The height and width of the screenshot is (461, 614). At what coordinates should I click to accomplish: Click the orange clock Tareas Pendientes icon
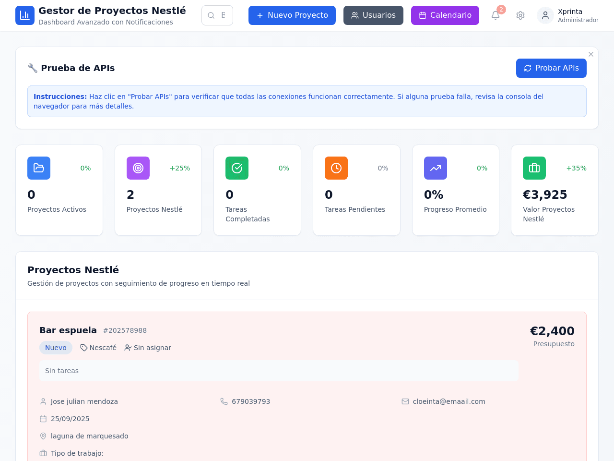(x=336, y=168)
